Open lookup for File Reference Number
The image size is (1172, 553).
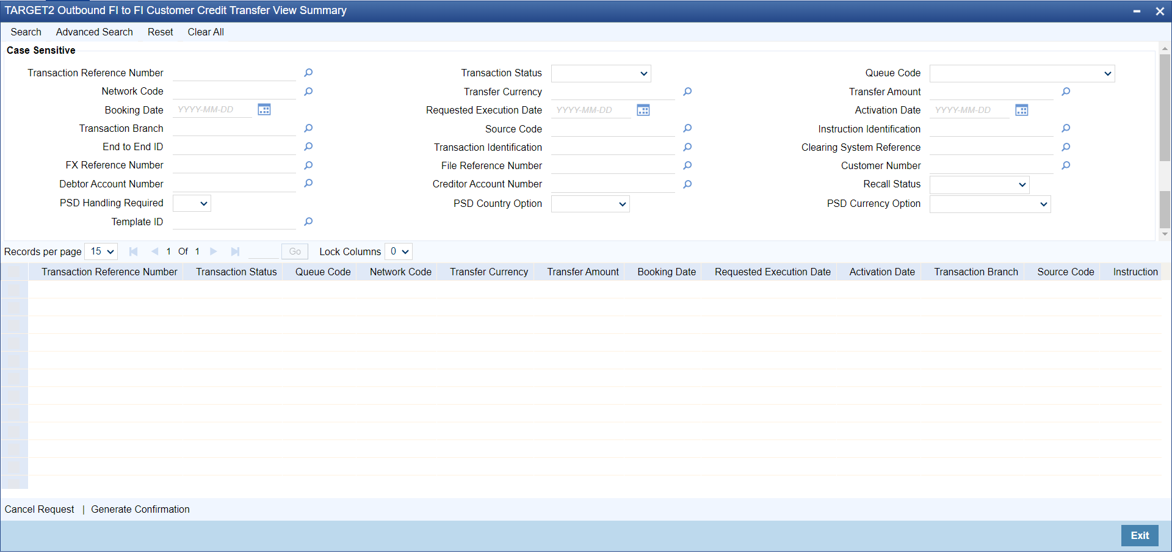click(x=687, y=165)
